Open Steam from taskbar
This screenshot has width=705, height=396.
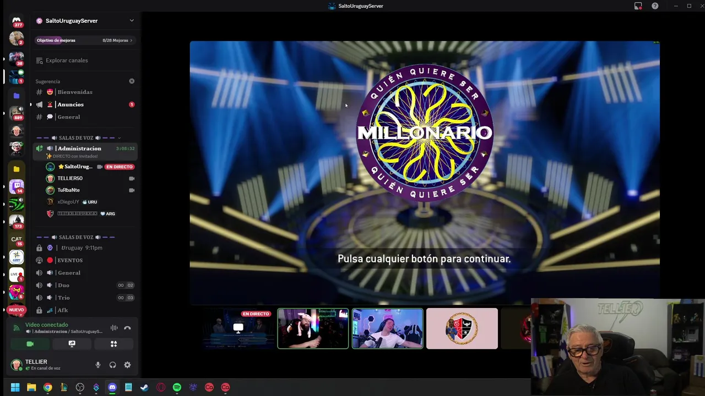(x=144, y=387)
